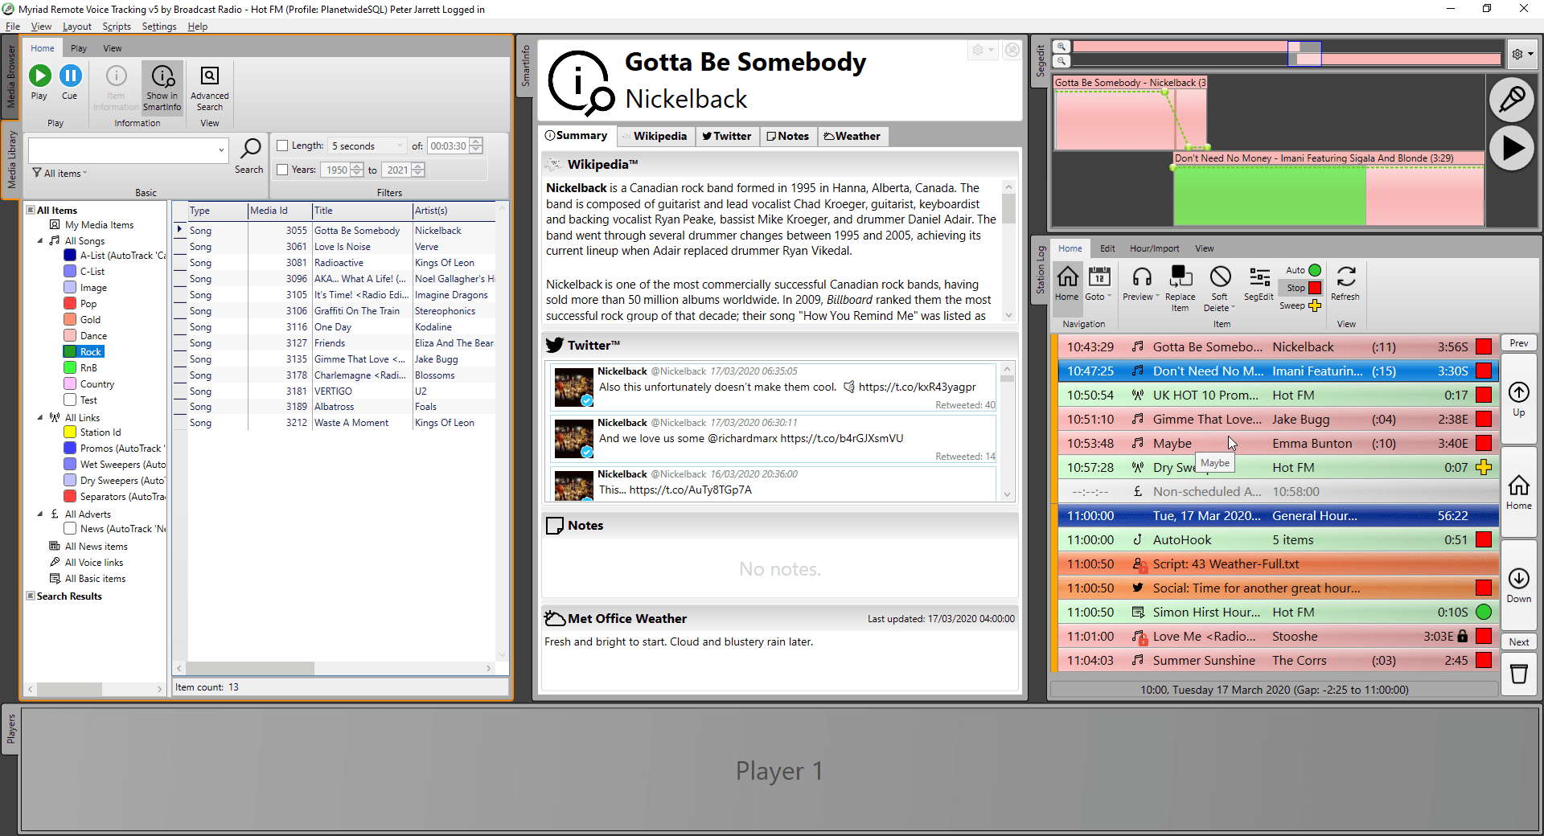The image size is (1544, 836).
Task: Collapse the All Adverts tree node
Action: tap(40, 514)
